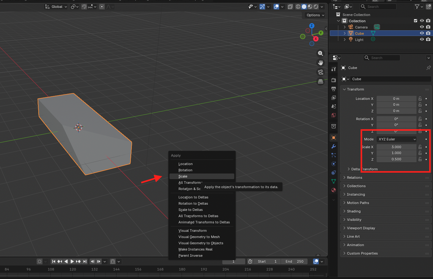
Task: Open the Object Constraints properties tab
Action: click(334, 173)
